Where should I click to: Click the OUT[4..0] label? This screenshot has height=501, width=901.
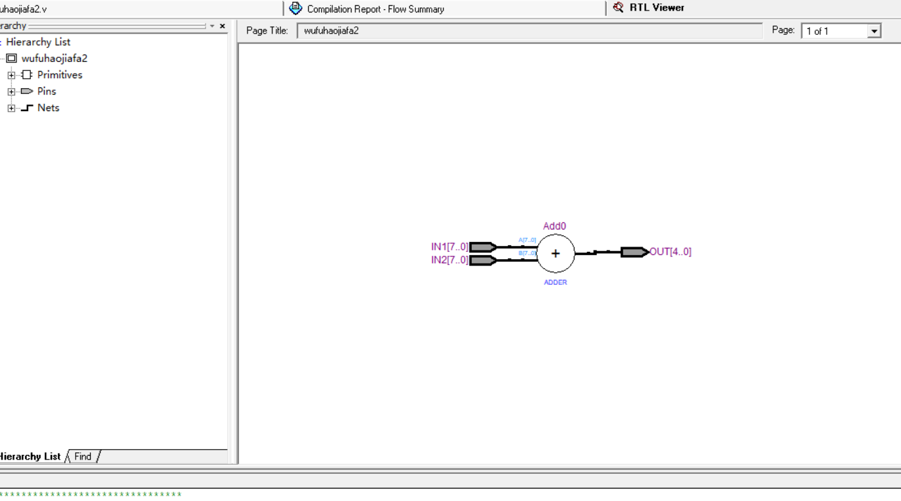tap(671, 251)
